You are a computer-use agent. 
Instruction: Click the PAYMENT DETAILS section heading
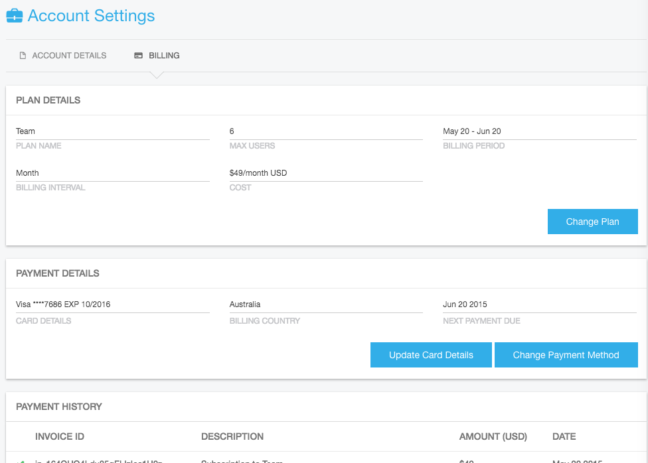pos(58,273)
